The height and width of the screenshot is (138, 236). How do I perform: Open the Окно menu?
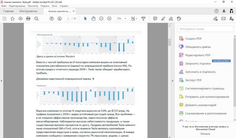pyautogui.click(x=54, y=6)
